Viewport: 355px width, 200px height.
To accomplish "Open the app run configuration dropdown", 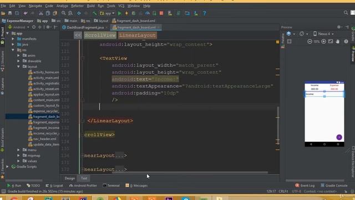I will point(108,13).
